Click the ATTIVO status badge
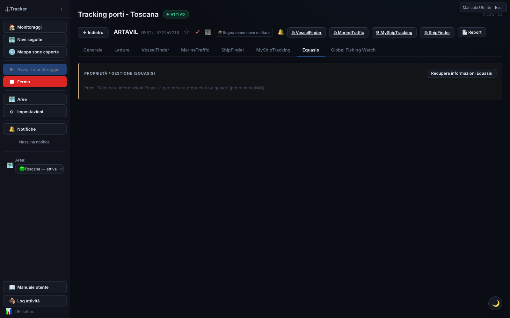This screenshot has height=318, width=510. pos(176,14)
